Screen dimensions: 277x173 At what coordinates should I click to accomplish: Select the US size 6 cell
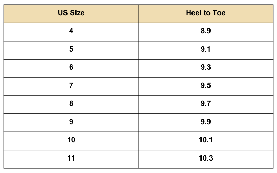71,67
